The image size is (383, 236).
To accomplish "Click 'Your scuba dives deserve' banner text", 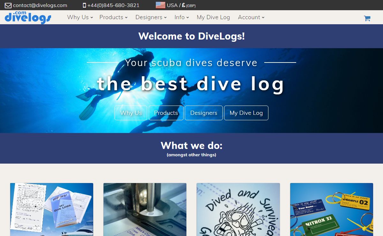I will tap(191, 63).
